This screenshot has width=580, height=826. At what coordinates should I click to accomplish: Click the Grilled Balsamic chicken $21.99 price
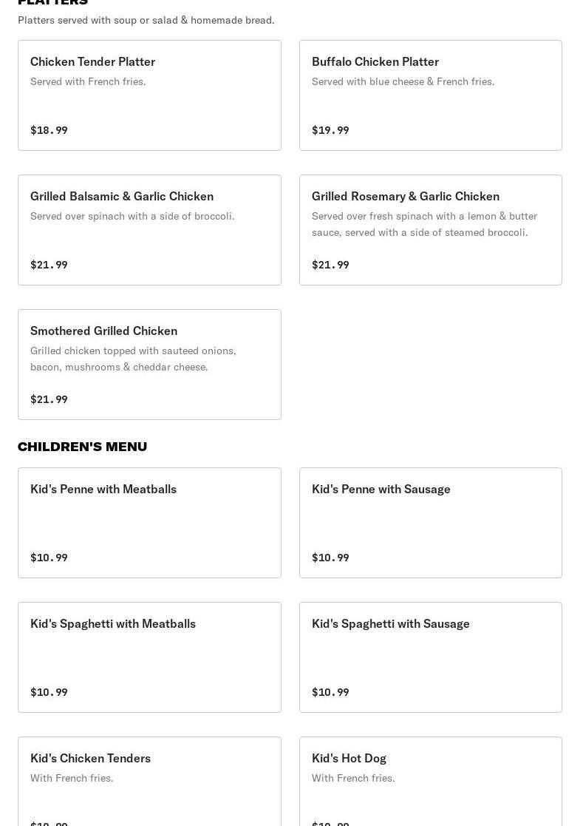[x=49, y=265]
